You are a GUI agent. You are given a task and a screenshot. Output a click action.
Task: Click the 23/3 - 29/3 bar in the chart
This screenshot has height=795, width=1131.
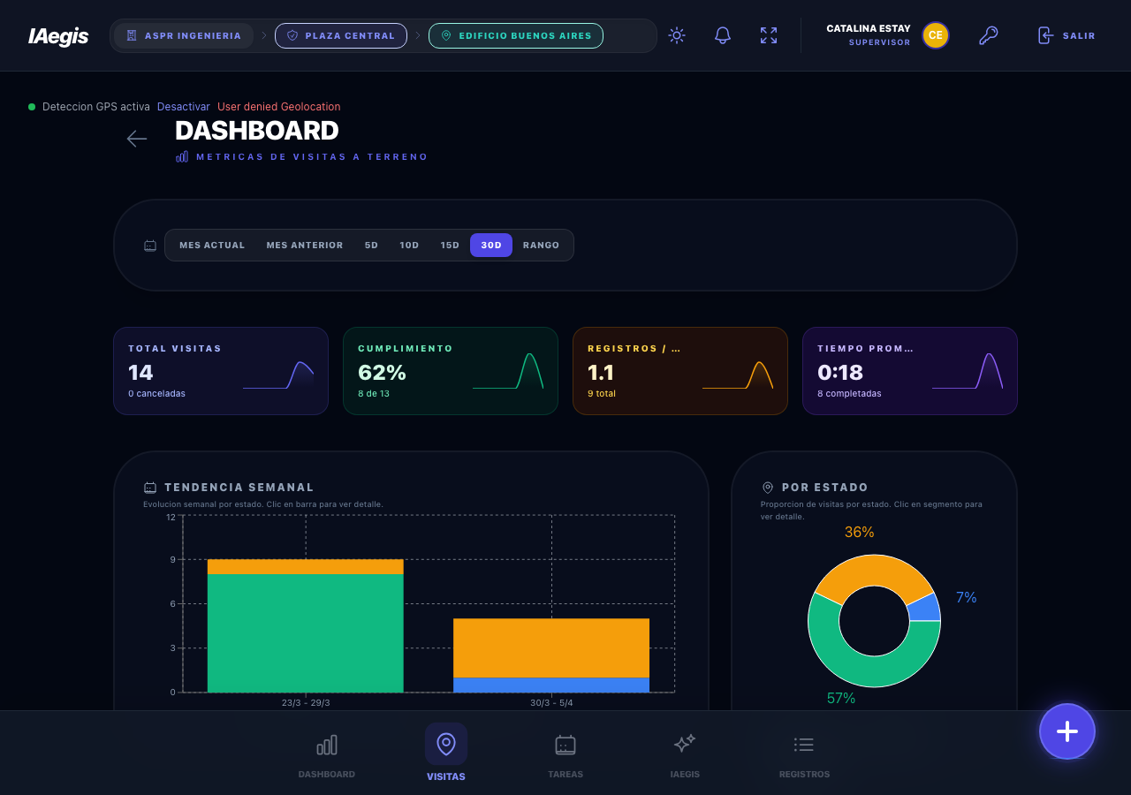point(305,627)
